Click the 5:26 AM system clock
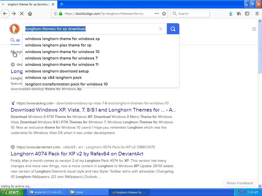 coord(253,192)
